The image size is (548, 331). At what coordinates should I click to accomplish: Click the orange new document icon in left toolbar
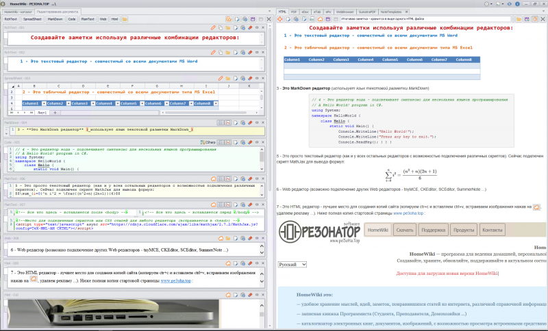229,19
